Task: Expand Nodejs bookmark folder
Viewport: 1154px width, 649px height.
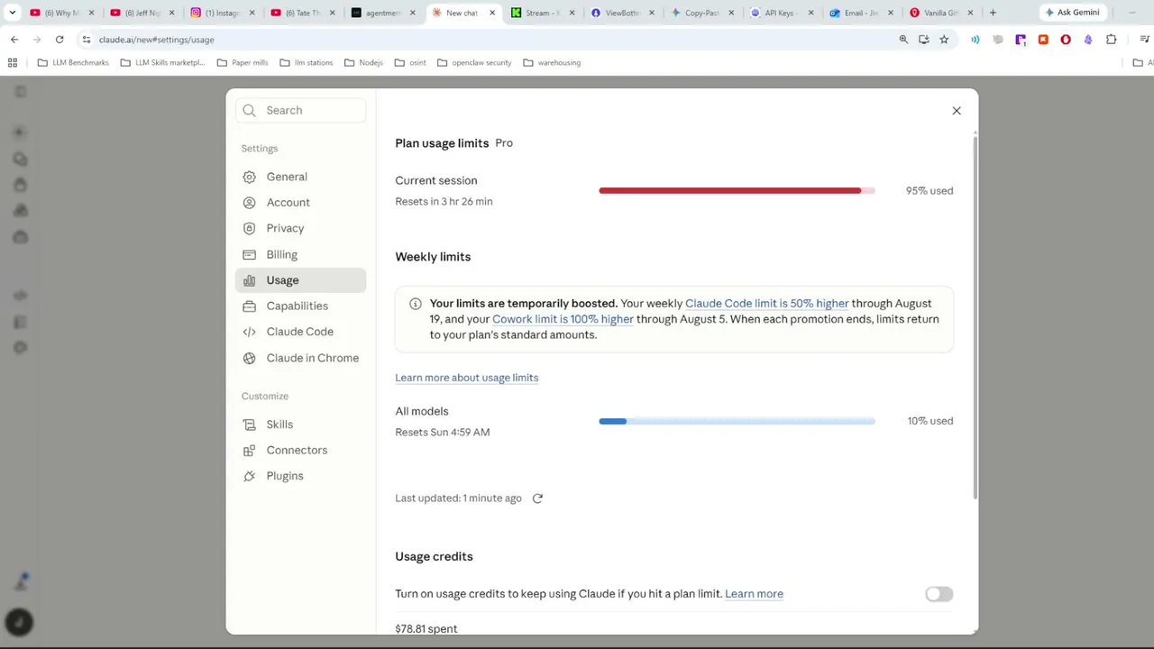Action: [x=363, y=63]
